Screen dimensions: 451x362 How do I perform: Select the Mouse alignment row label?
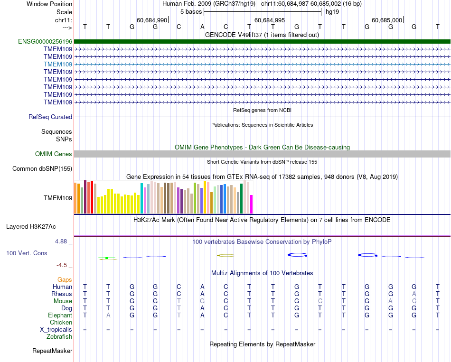tap(63, 301)
